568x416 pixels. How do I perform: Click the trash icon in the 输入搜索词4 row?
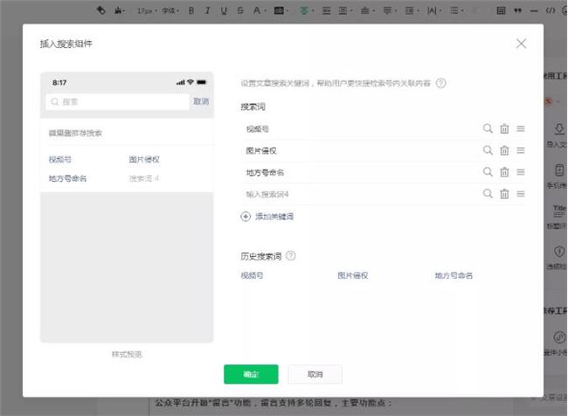(504, 194)
